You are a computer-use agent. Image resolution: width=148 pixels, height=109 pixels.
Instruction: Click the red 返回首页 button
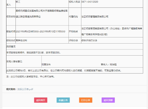[41, 100]
